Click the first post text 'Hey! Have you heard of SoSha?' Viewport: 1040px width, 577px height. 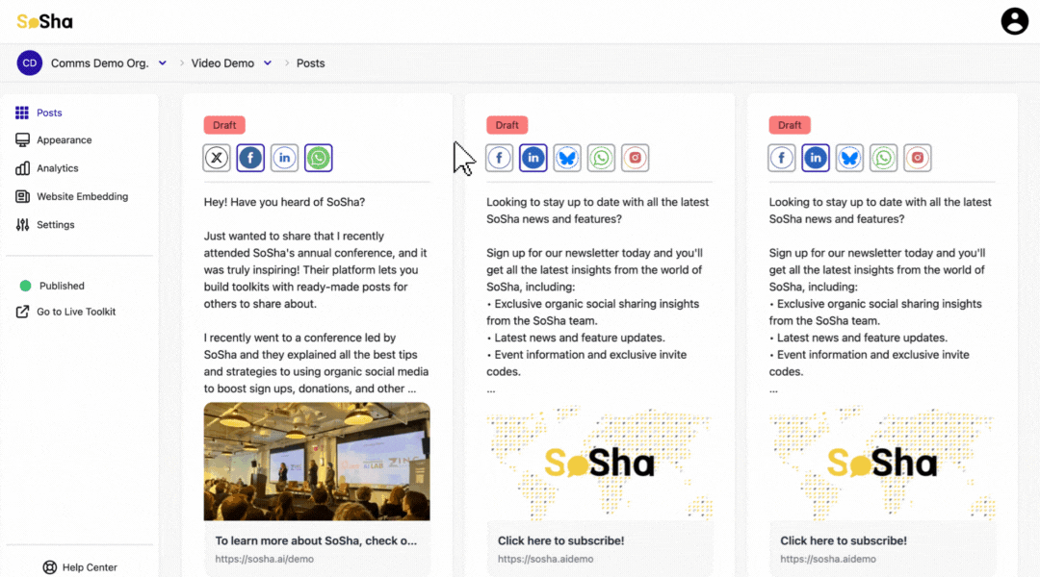pyautogui.click(x=284, y=202)
